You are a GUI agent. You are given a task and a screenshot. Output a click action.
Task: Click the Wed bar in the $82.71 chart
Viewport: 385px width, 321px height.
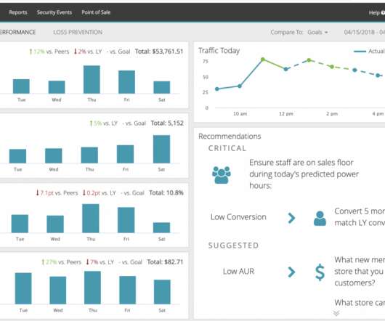58,290
